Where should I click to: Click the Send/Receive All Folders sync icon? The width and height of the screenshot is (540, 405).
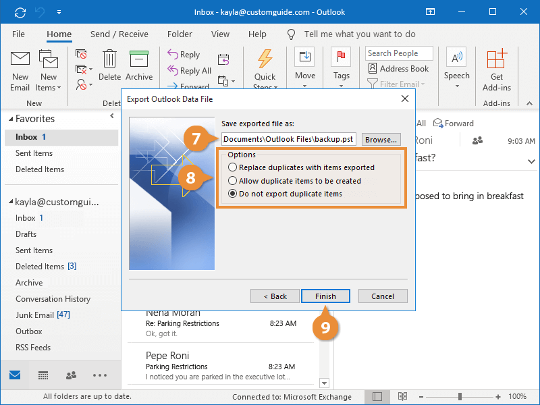[20, 13]
